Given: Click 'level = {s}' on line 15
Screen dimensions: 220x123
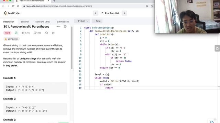Looking at the screenshot, I should [102, 74].
